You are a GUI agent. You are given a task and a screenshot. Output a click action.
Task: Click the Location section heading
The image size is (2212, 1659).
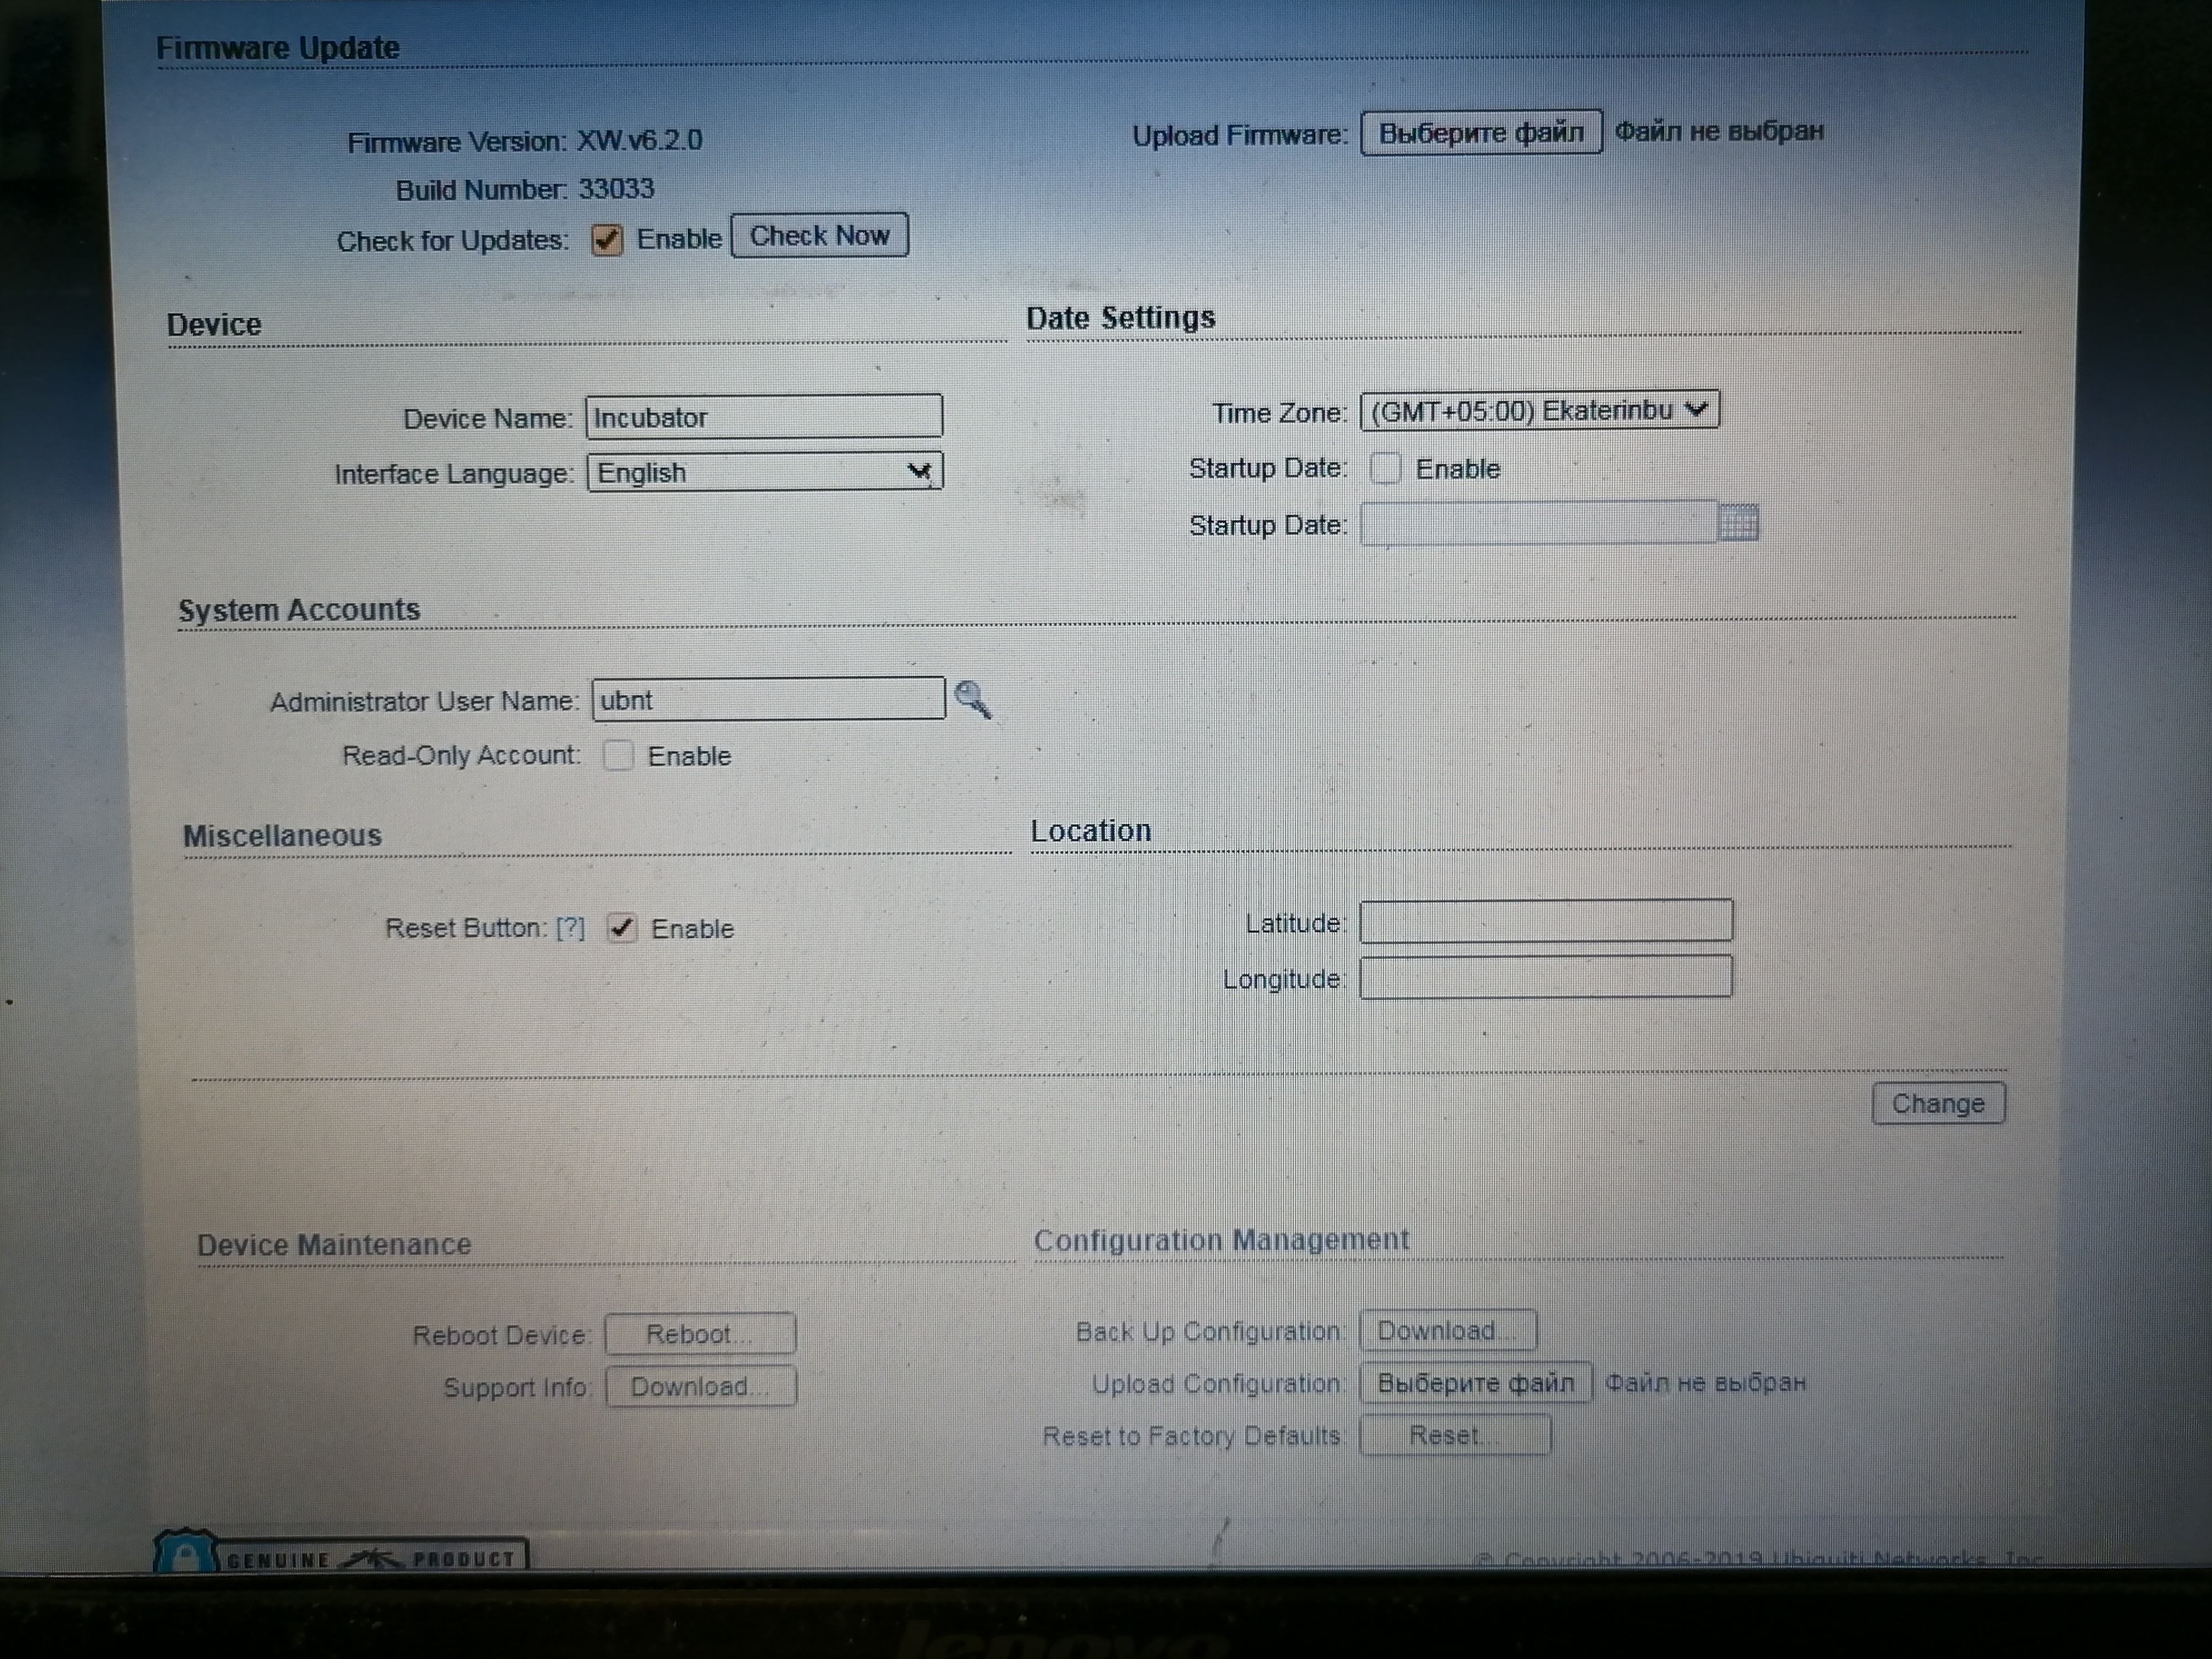pos(1091,831)
